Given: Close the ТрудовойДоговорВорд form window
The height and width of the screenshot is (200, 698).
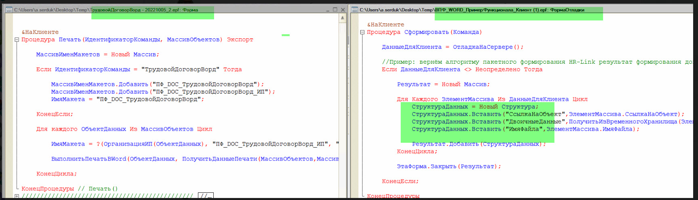Looking at the screenshot, I should click(x=343, y=10).
